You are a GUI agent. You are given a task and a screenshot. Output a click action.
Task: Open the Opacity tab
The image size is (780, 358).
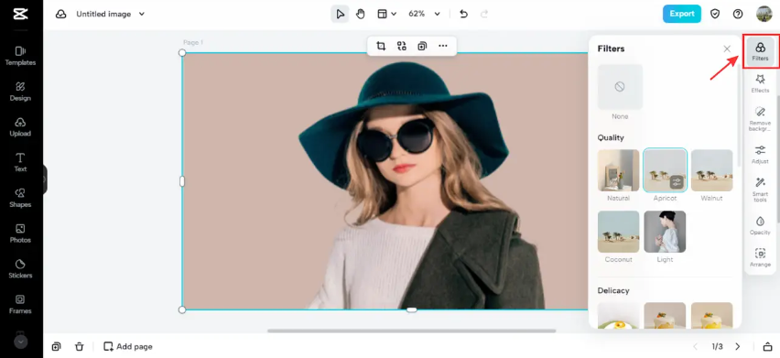pyautogui.click(x=760, y=226)
